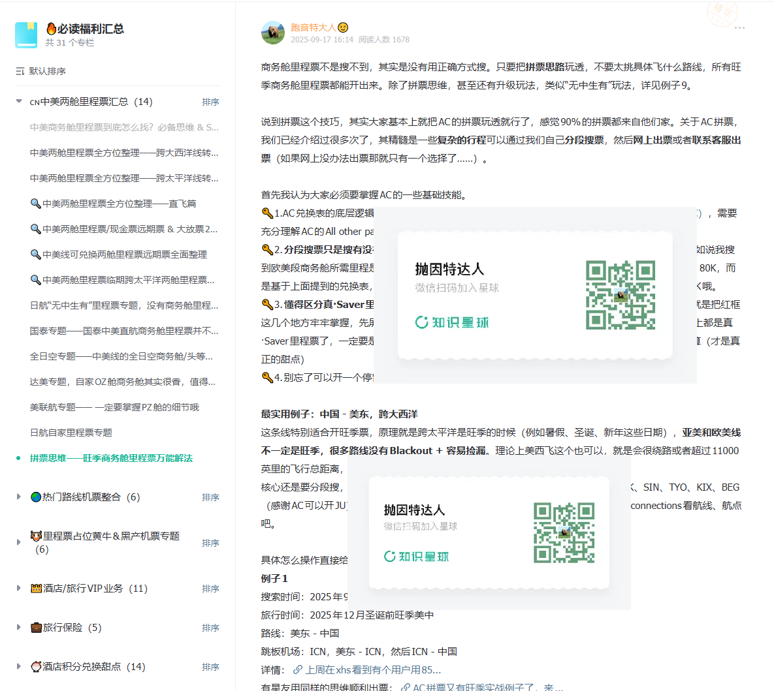Viewport: 774px width, 691px height.
Task: Click 排序 beside 热门路线机票整合
Action: (x=210, y=497)
